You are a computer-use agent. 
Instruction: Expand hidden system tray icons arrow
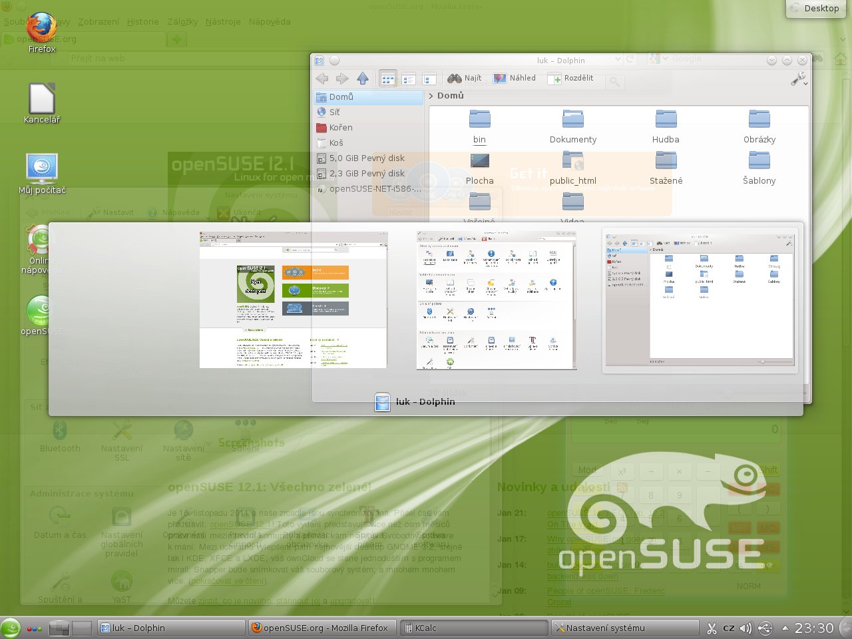(785, 628)
